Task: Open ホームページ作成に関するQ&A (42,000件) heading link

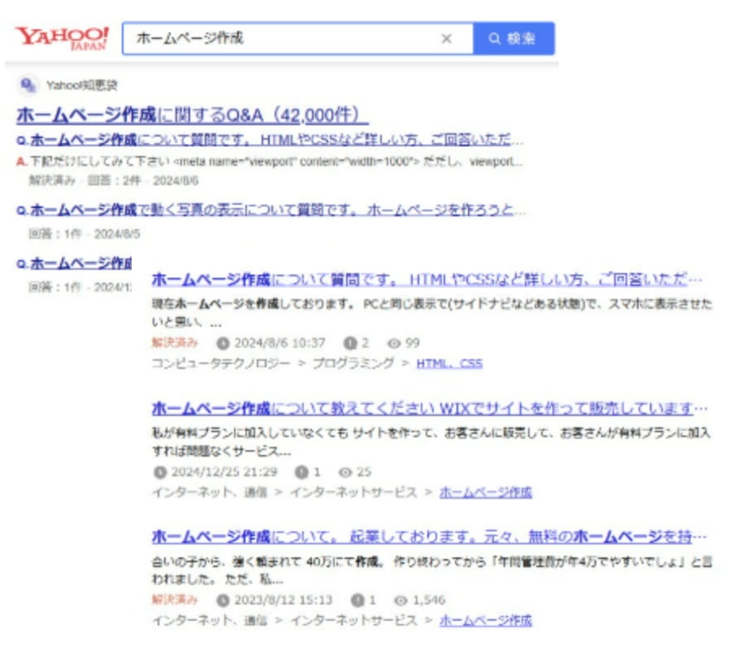Action: click(193, 115)
